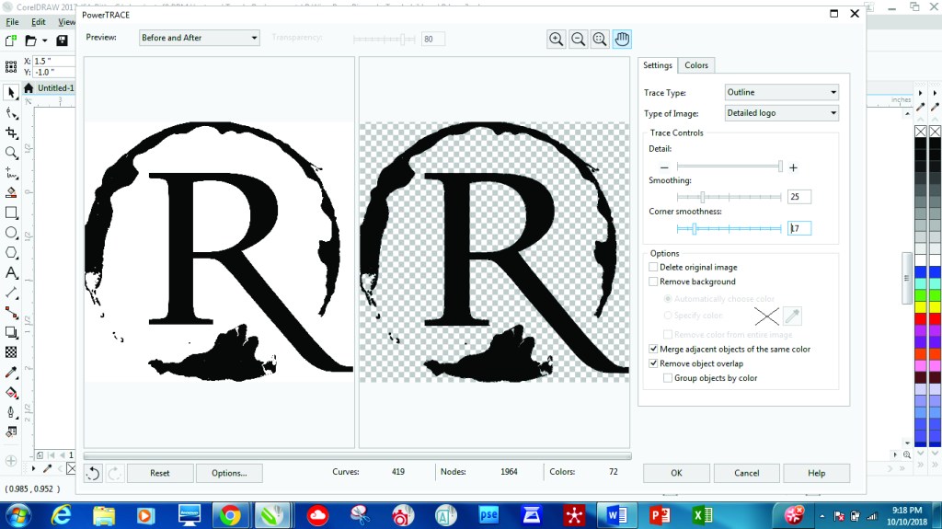Open the Preview mode dropdown
This screenshot has height=529, width=942.
(x=200, y=38)
